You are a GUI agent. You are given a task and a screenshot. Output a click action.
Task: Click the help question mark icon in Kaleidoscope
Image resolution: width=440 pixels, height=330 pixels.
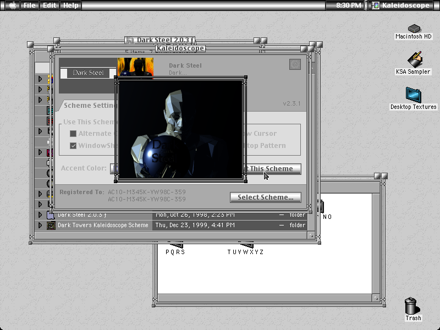point(295,64)
